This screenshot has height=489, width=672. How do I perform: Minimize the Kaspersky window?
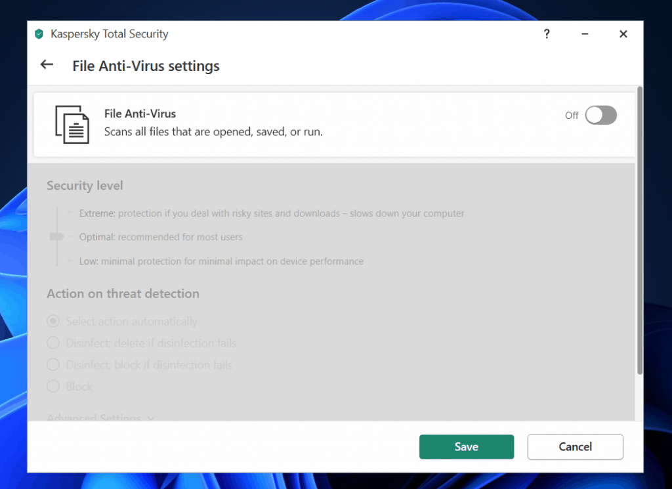[x=585, y=34]
